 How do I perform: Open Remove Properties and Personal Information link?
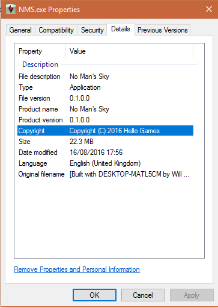click(77, 269)
